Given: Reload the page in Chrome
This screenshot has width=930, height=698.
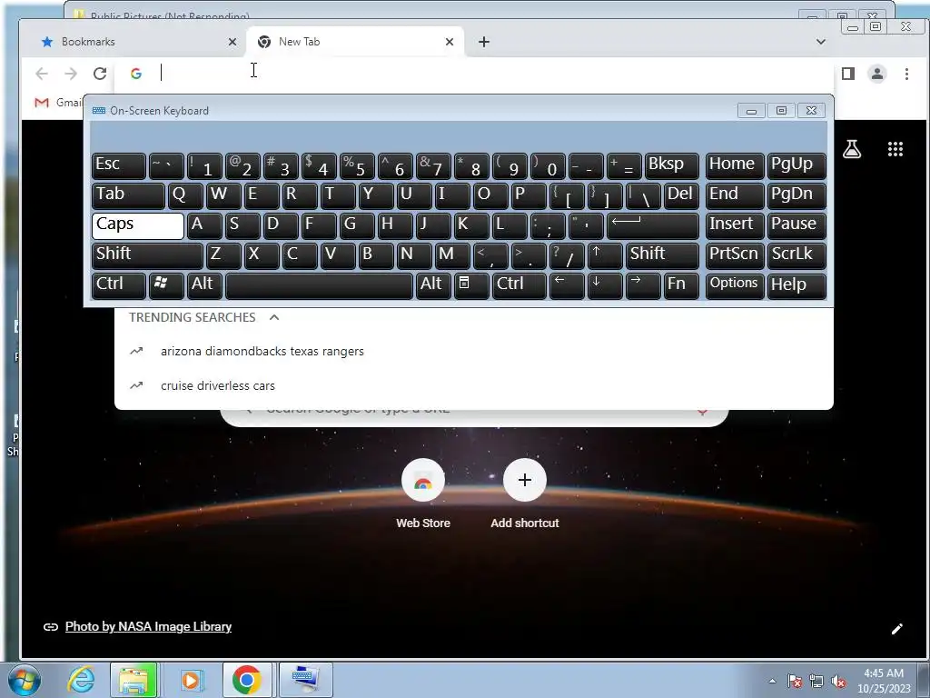Looking at the screenshot, I should pos(100,74).
